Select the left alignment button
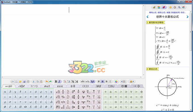The height and width of the screenshot is (112, 193). pos(99,82)
